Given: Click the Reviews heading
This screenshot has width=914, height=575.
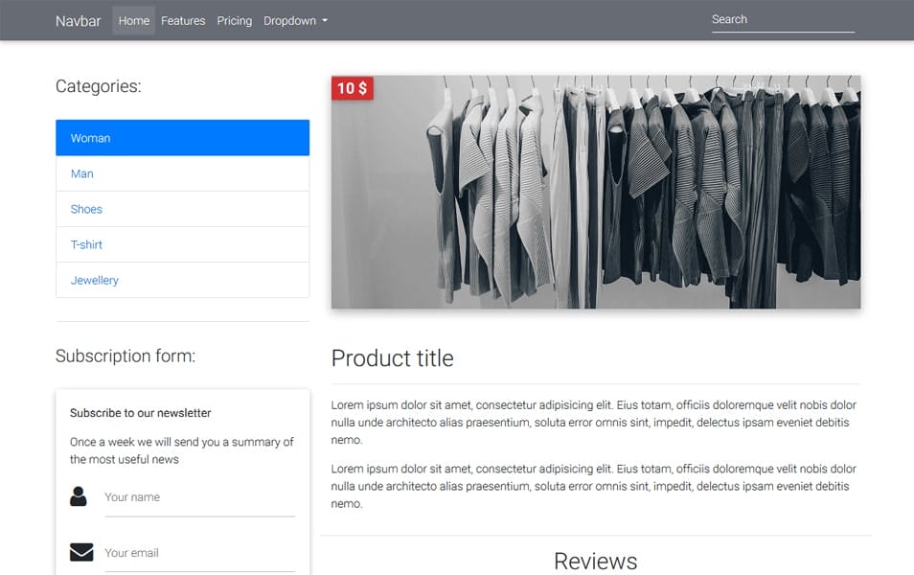Looking at the screenshot, I should (596, 562).
